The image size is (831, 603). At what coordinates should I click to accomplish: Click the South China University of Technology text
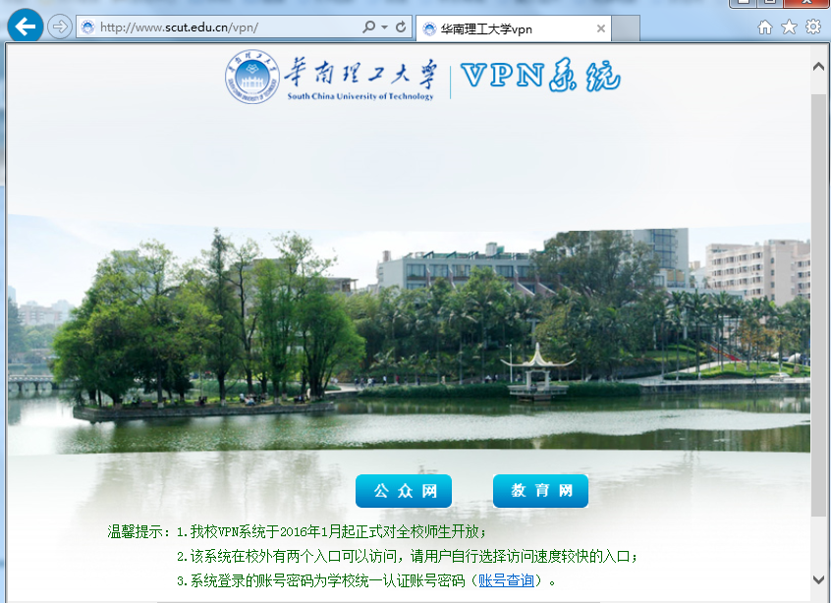[x=360, y=96]
